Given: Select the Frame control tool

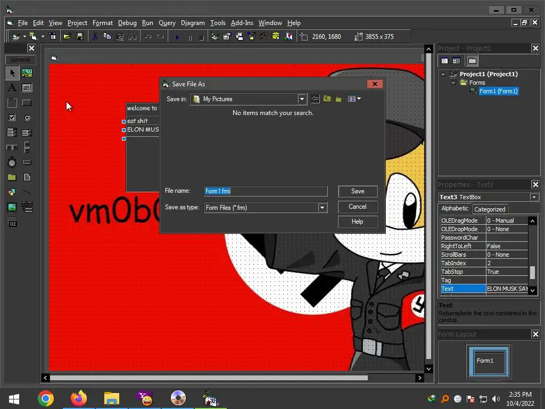Looking at the screenshot, I should click(x=12, y=103).
